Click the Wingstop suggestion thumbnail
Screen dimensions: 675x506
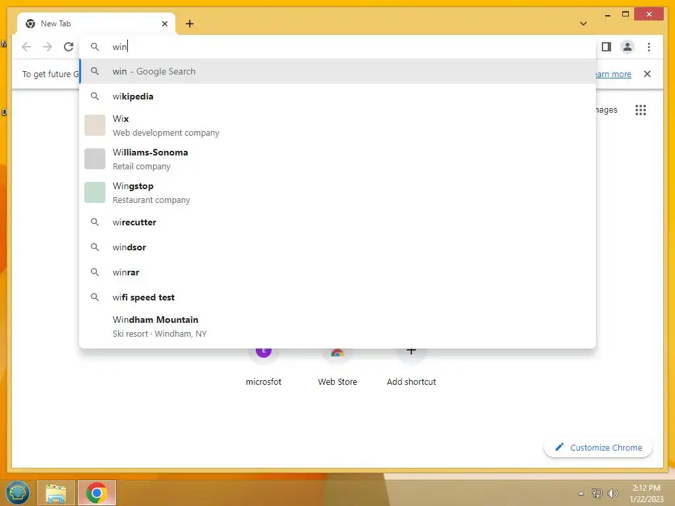click(95, 192)
